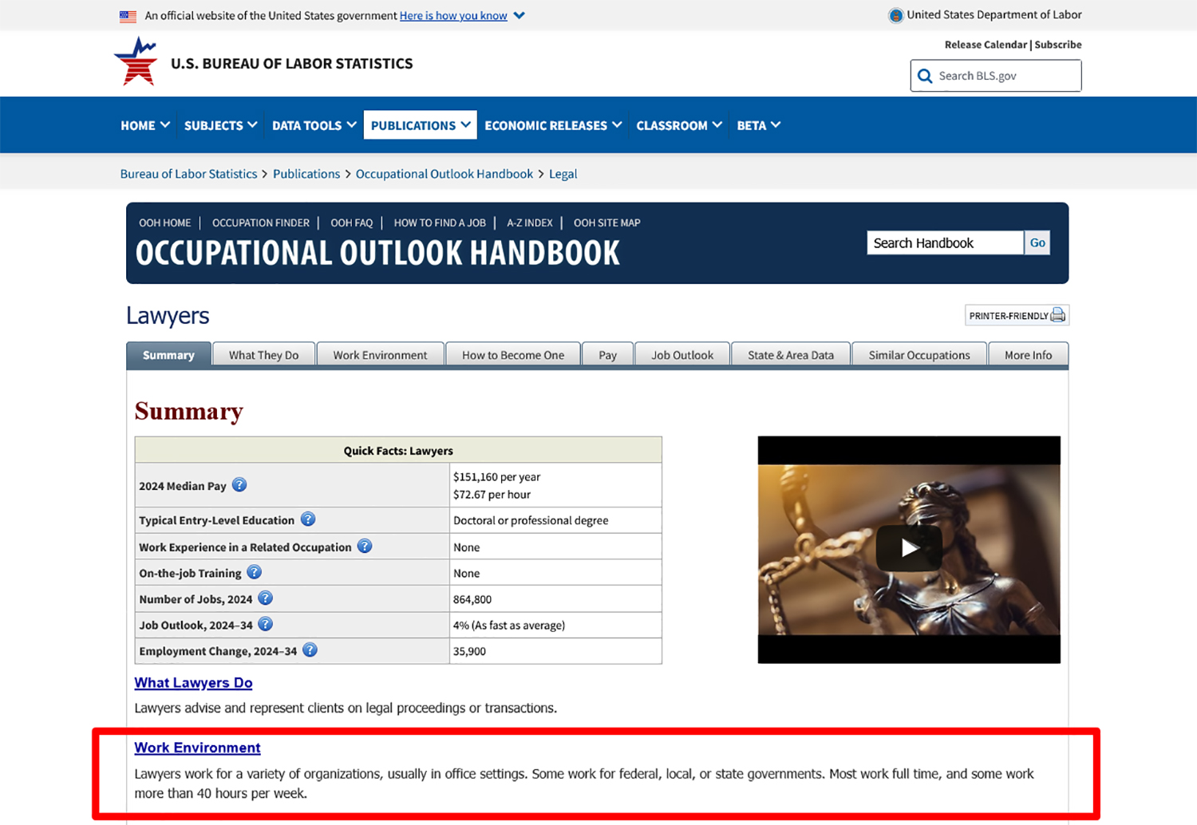Open the SUBJECTS dropdown menu
Image resolution: width=1197 pixels, height=825 pixels.
pos(219,125)
